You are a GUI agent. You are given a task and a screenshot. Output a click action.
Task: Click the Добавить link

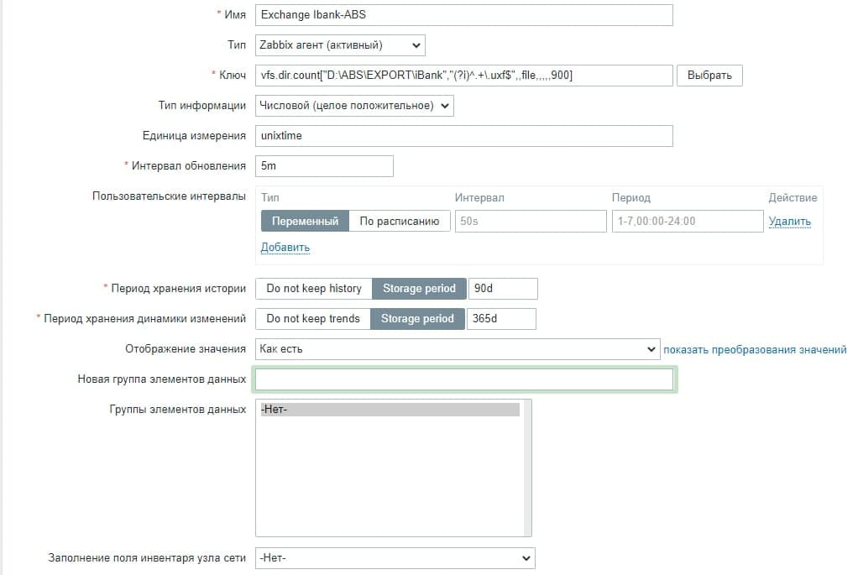(x=285, y=247)
